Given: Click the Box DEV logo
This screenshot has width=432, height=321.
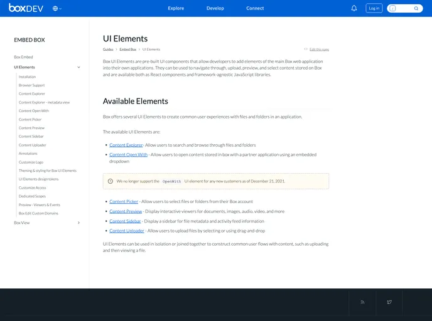Looking at the screenshot, I should coord(26,8).
